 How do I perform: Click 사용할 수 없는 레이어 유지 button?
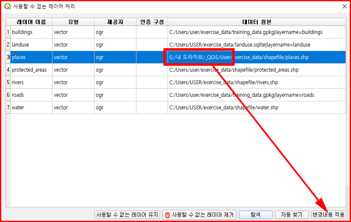(127, 215)
